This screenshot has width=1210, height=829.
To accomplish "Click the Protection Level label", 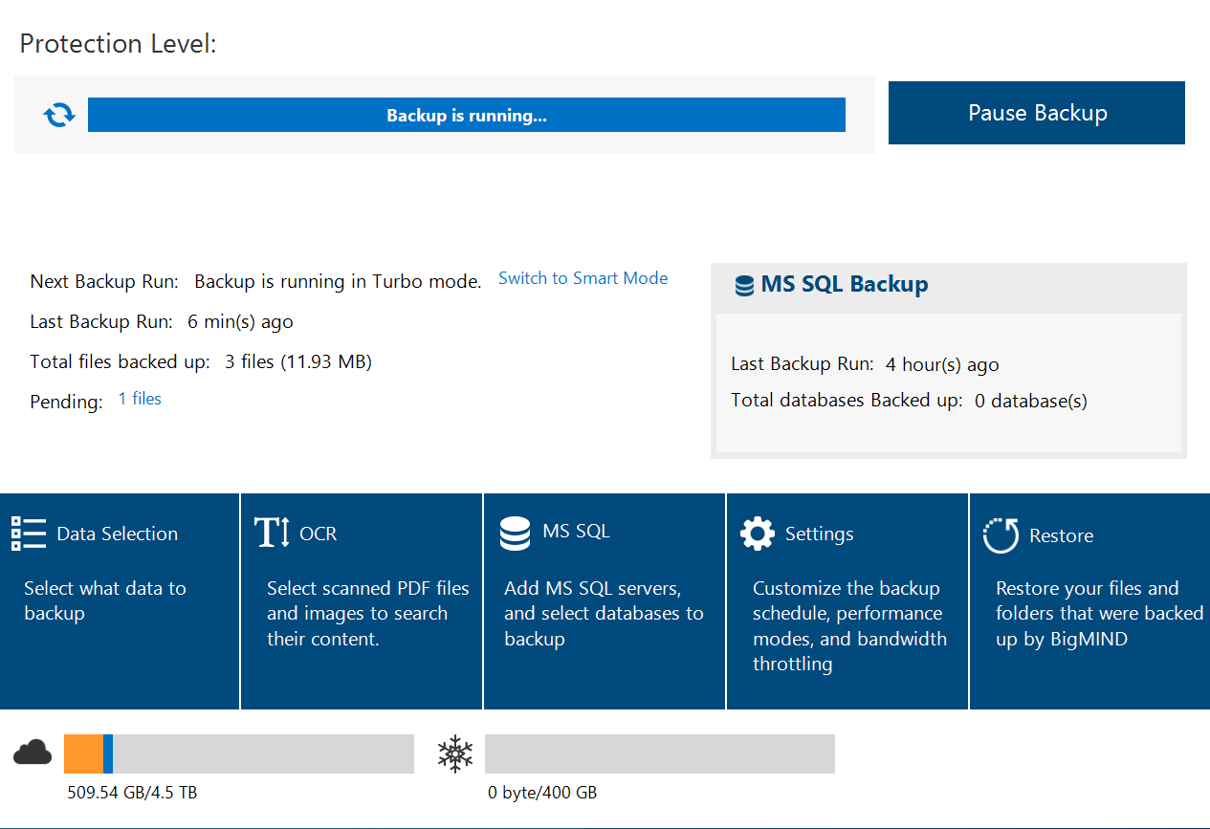I will click(x=119, y=44).
